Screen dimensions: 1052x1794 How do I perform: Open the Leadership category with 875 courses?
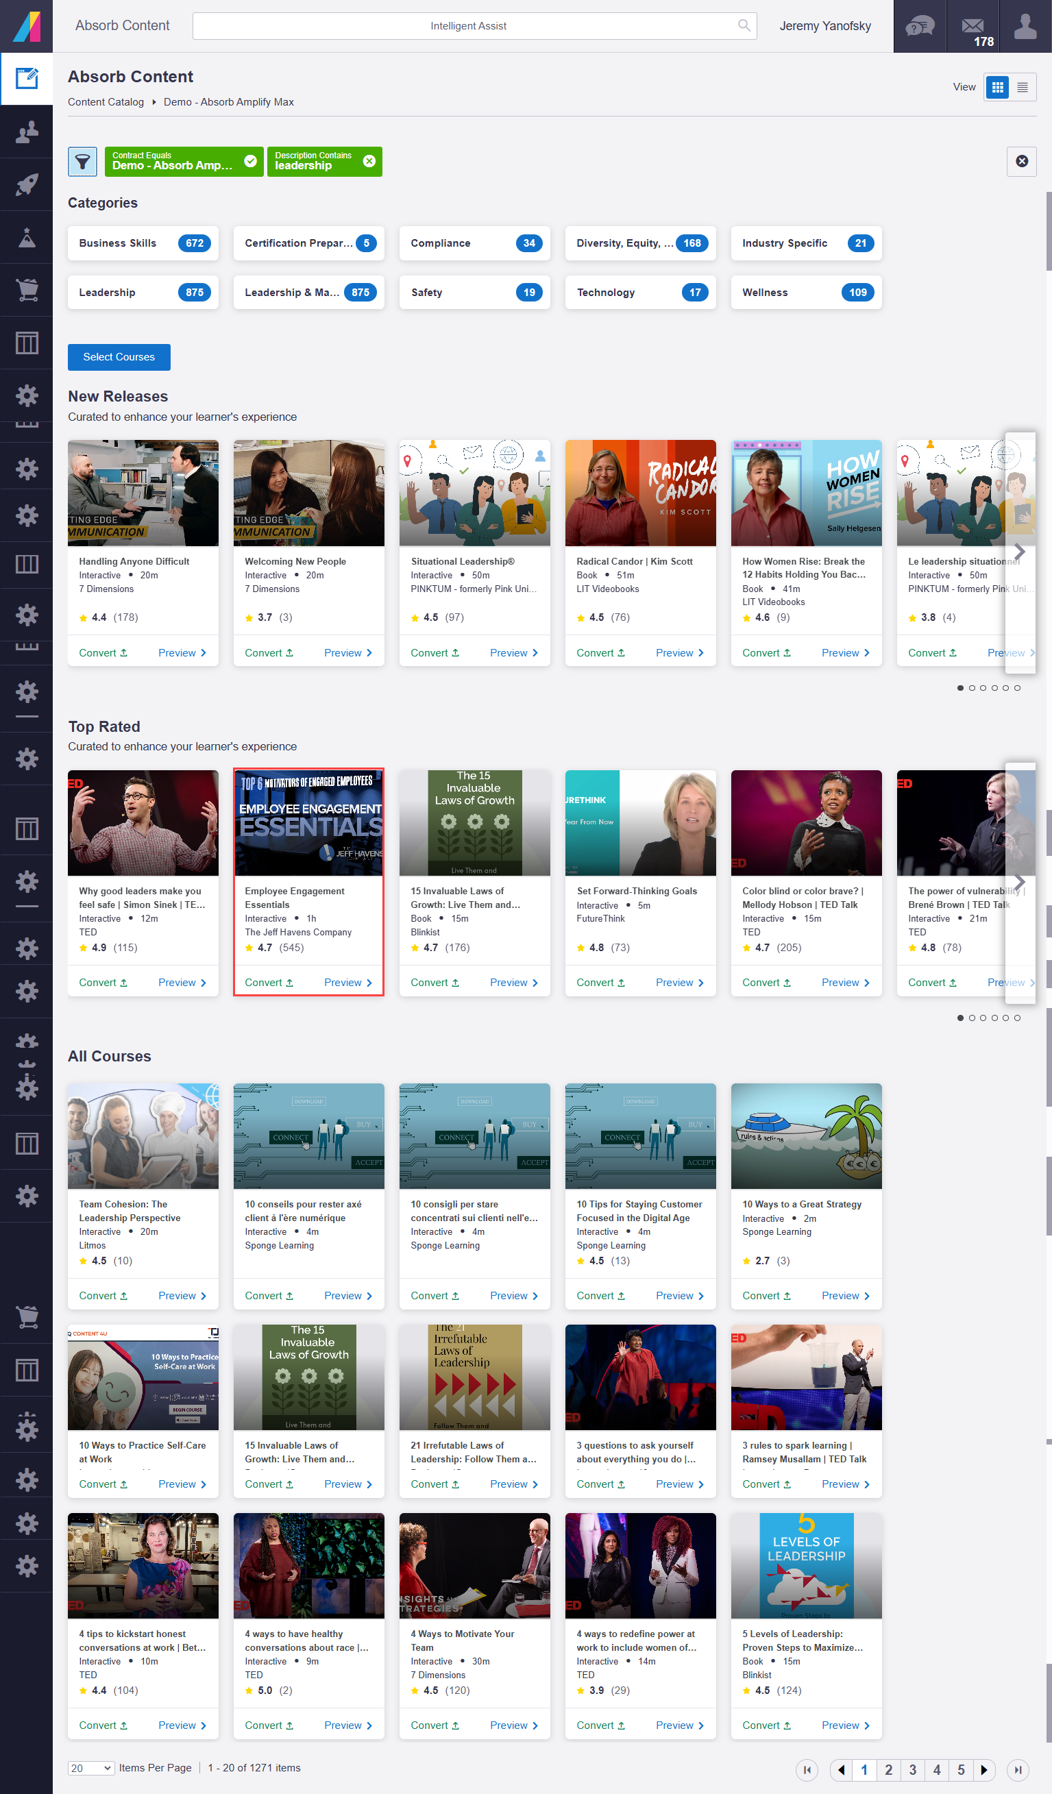pos(143,293)
